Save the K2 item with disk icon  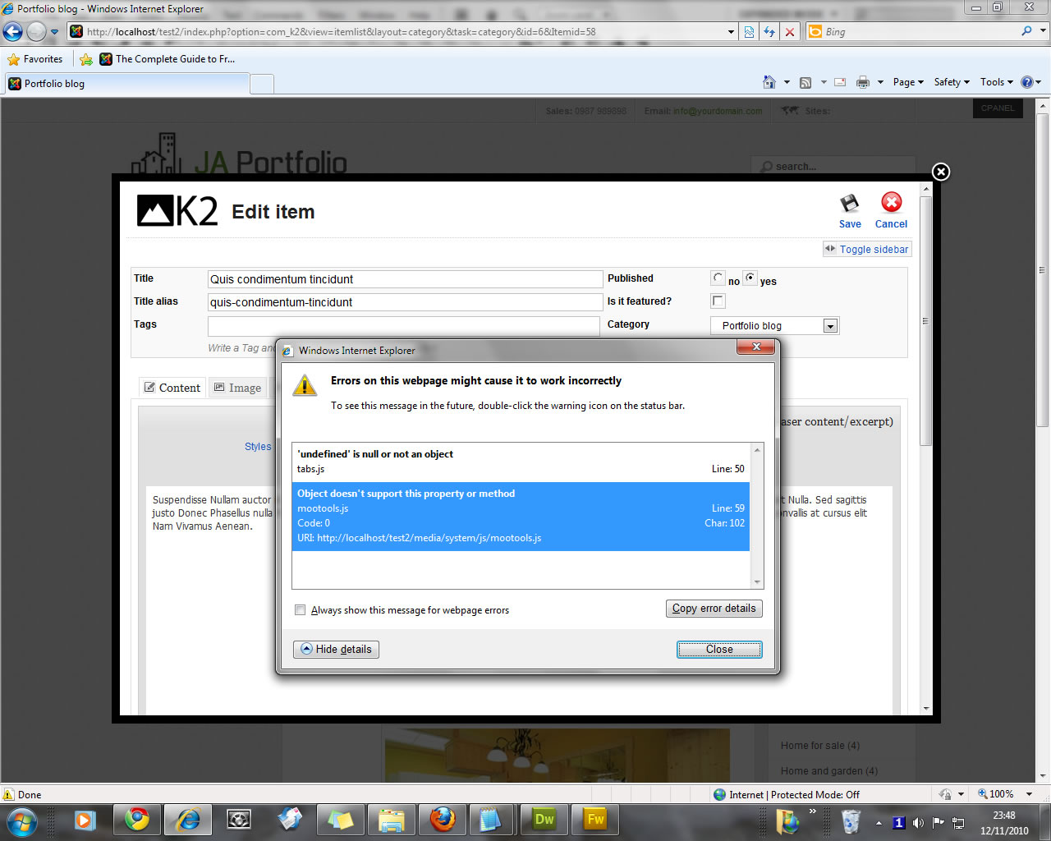850,211
